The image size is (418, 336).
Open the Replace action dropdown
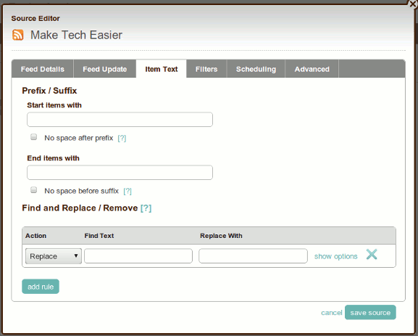[x=54, y=256]
